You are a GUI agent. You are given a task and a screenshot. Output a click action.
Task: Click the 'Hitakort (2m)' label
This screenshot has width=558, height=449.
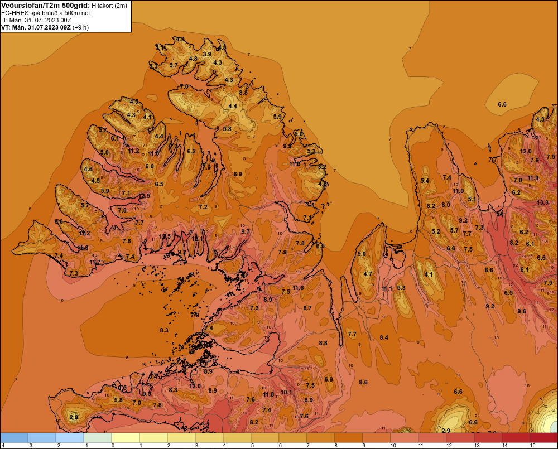click(x=109, y=6)
